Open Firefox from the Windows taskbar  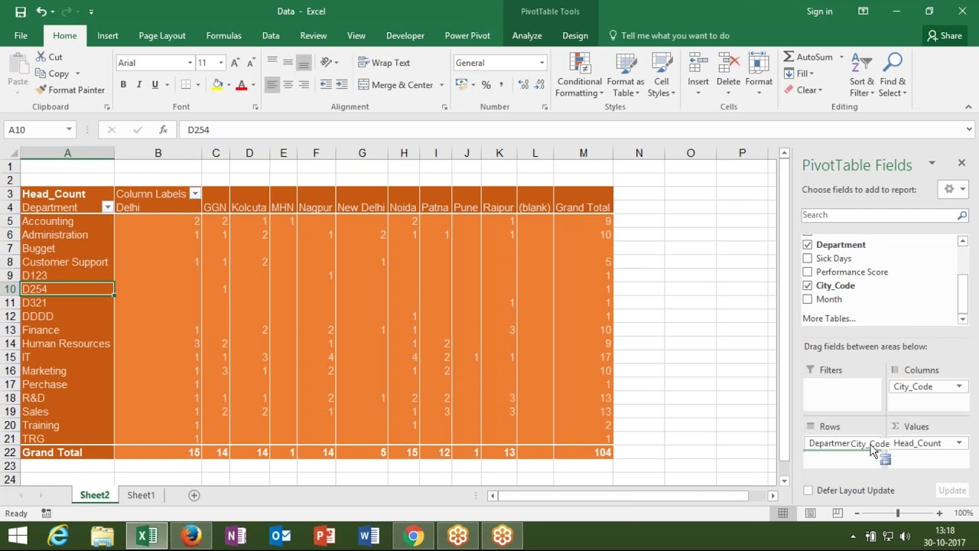point(191,536)
